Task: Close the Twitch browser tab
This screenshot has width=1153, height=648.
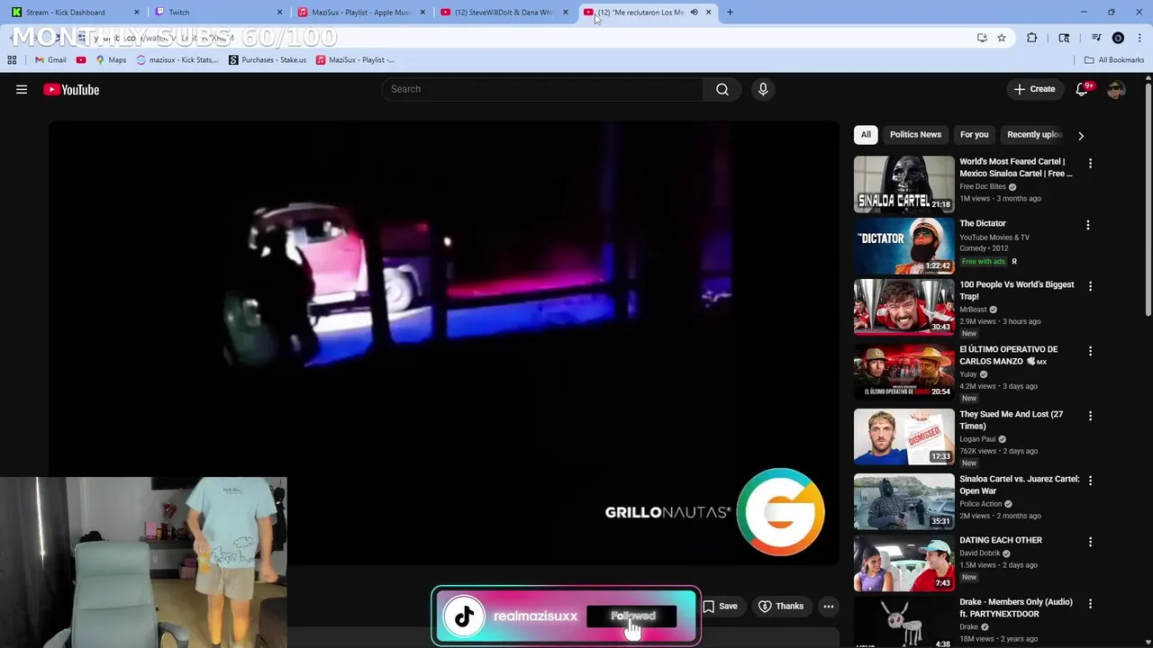Action: 279,13
